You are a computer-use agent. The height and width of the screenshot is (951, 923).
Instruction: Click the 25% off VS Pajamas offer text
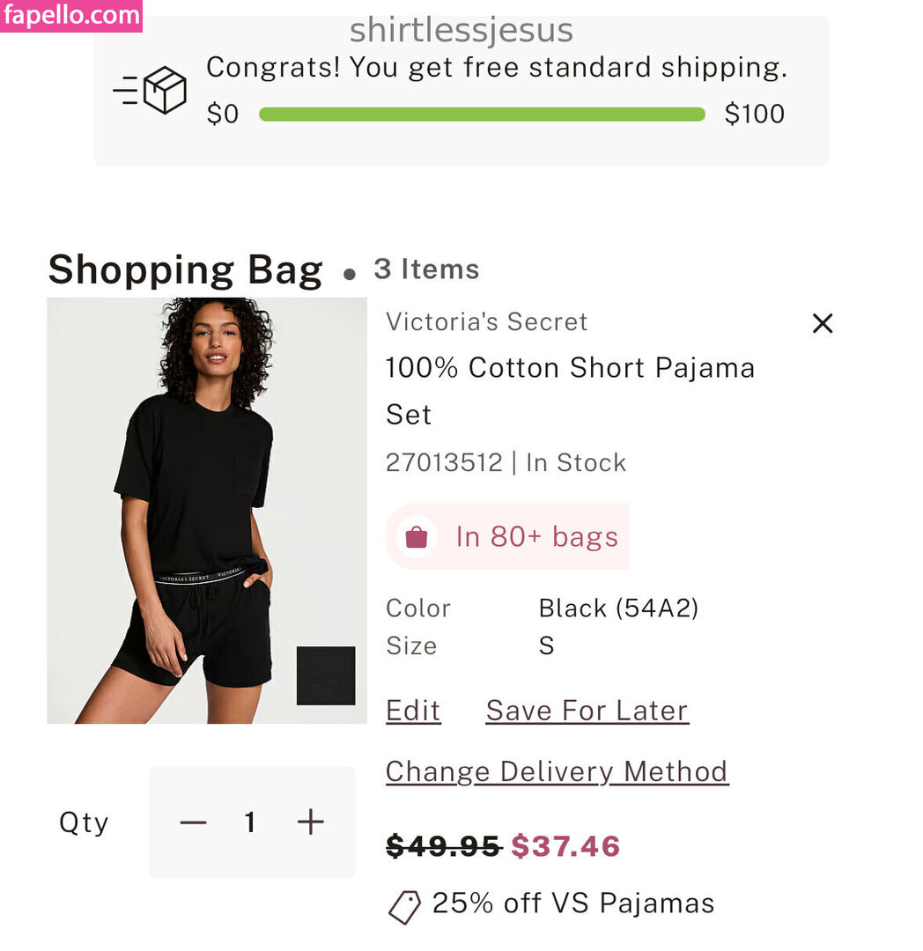click(x=573, y=903)
